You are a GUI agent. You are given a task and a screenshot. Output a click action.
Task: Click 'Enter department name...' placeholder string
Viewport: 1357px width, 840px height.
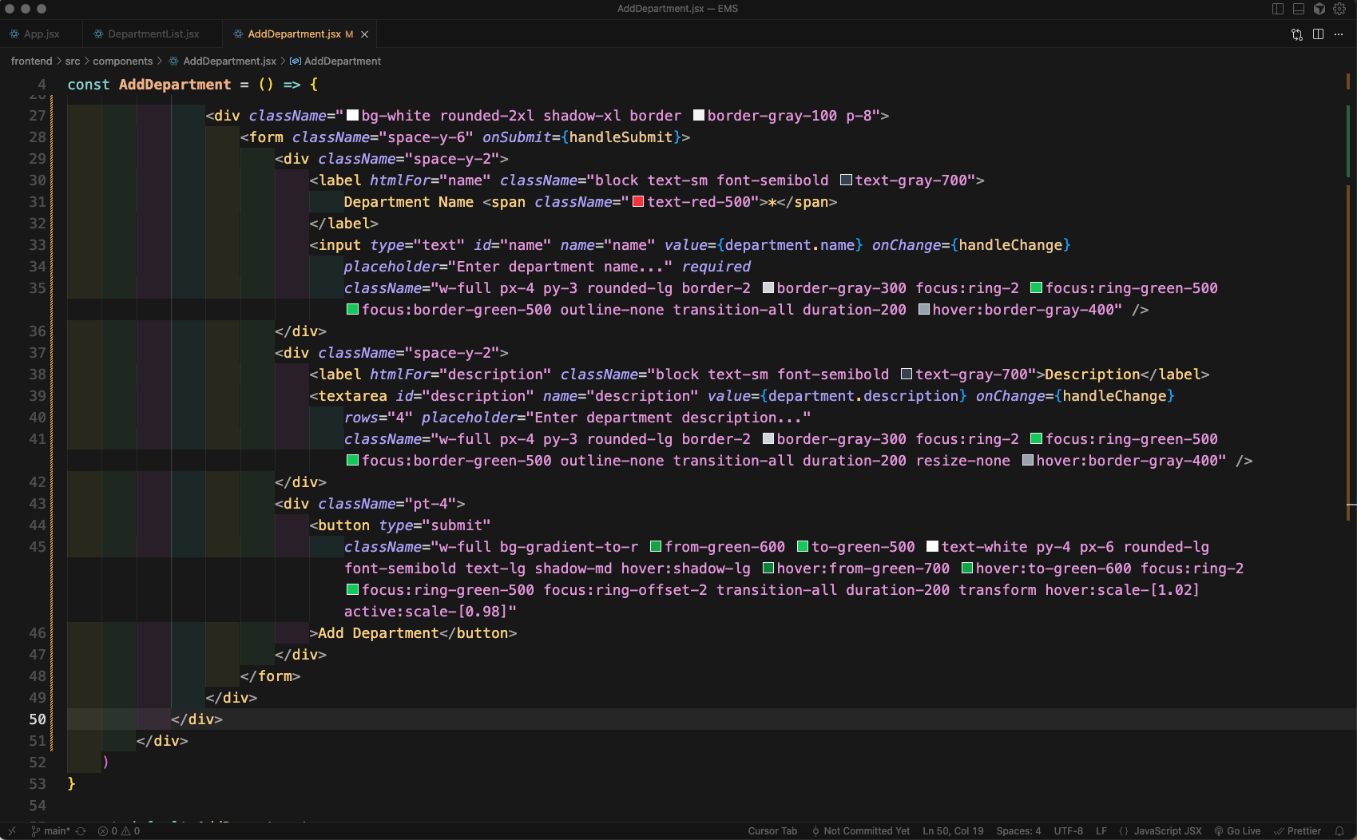tap(561, 267)
